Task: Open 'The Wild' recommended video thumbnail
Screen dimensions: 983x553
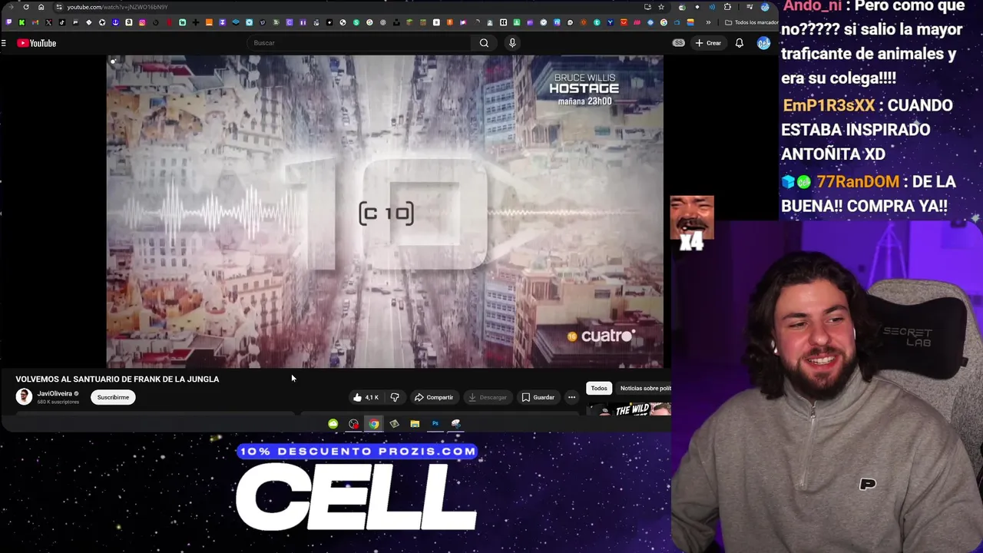Action: (630, 409)
